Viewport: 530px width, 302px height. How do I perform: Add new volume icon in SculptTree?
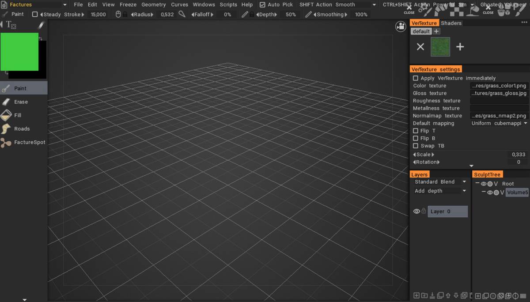point(478,295)
